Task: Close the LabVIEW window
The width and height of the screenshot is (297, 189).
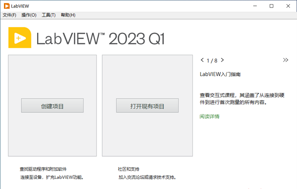Action: tap(288, 6)
